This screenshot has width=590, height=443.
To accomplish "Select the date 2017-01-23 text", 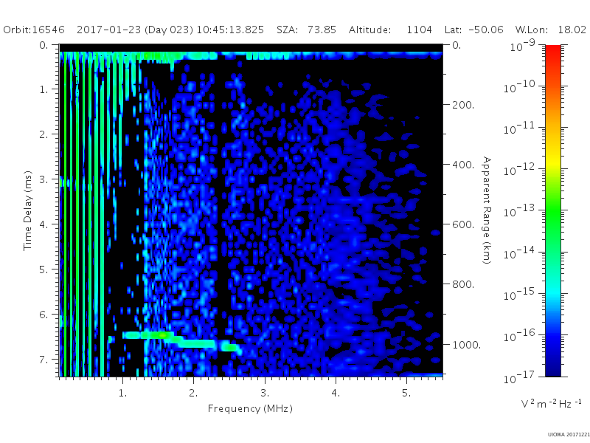I will (108, 30).
